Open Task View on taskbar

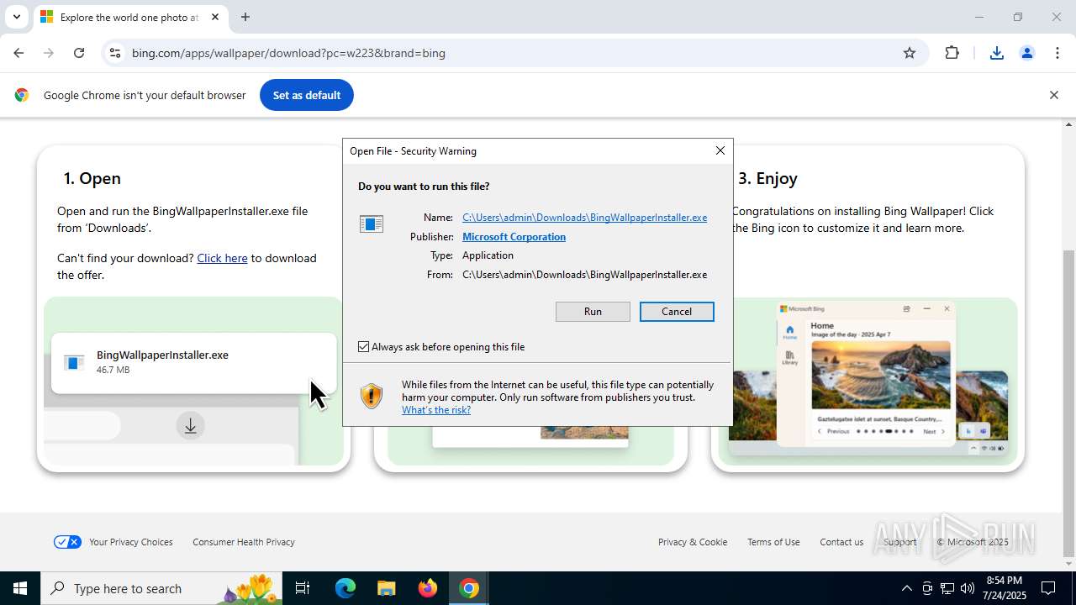(x=303, y=588)
